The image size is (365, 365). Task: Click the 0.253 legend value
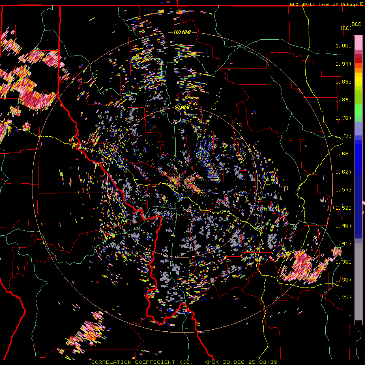coord(344,298)
